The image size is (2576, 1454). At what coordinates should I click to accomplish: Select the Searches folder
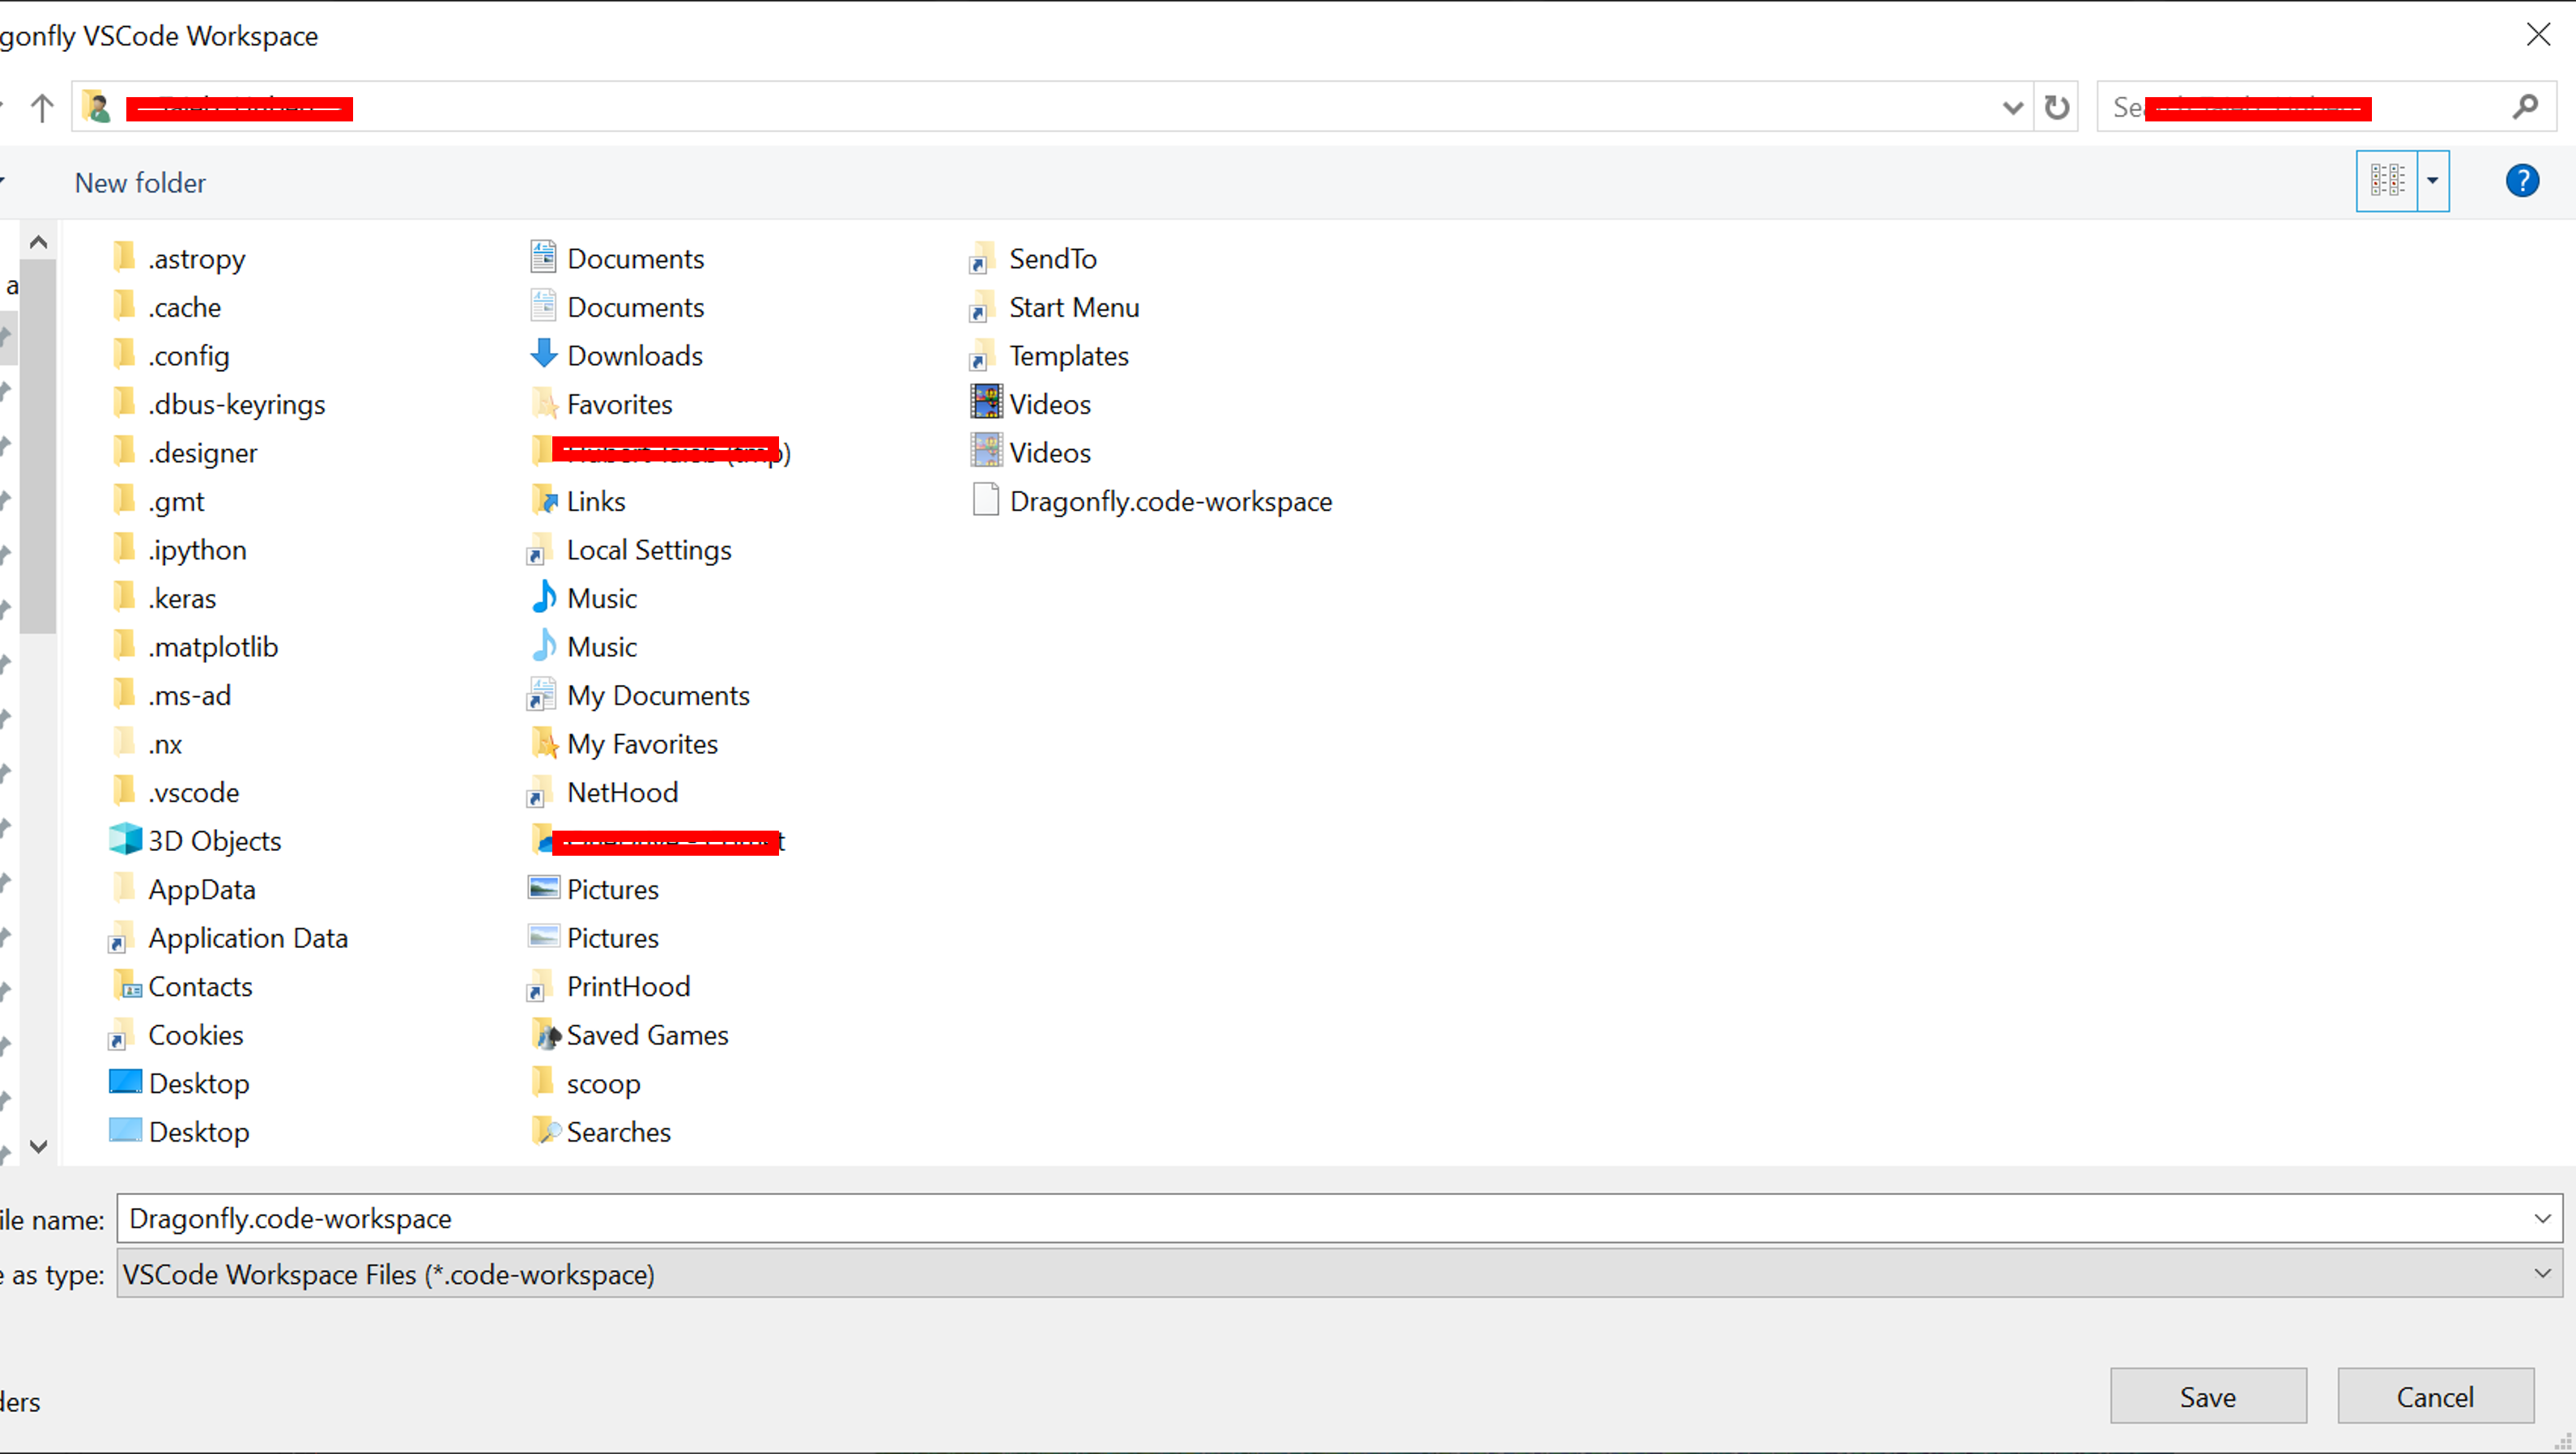(x=617, y=1132)
